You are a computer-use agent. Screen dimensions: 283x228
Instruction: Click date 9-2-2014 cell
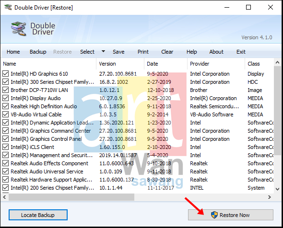[157, 114]
